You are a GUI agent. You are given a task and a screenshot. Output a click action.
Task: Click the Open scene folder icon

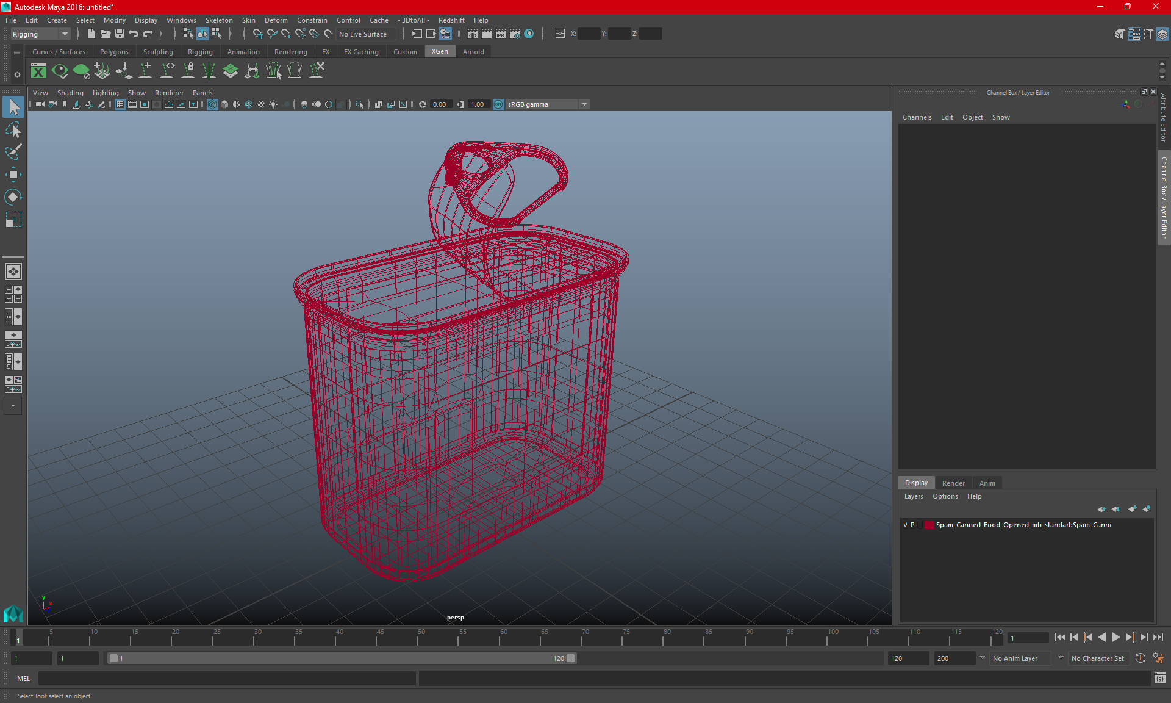point(105,34)
